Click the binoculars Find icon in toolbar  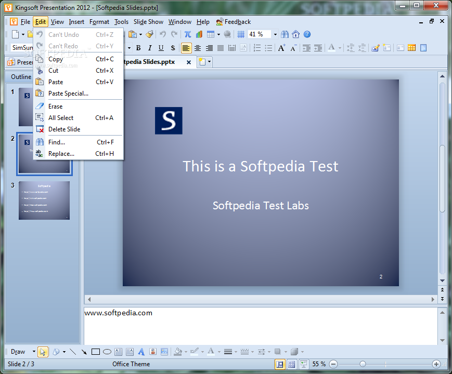[285, 34]
